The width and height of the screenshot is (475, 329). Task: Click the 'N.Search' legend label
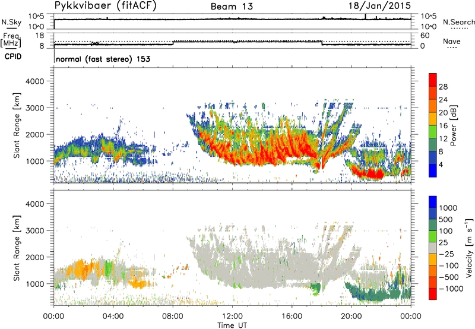click(458, 22)
